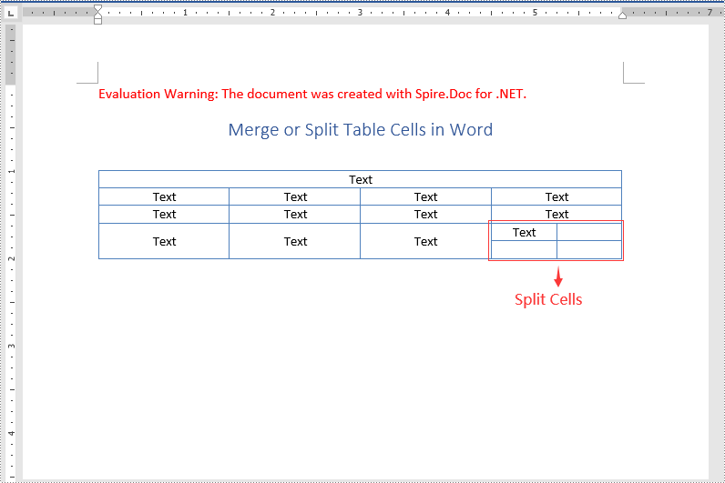This screenshot has height=483, width=725.
Task: Click the vertical ruler at the 3-inch mark
Action: click(11, 346)
